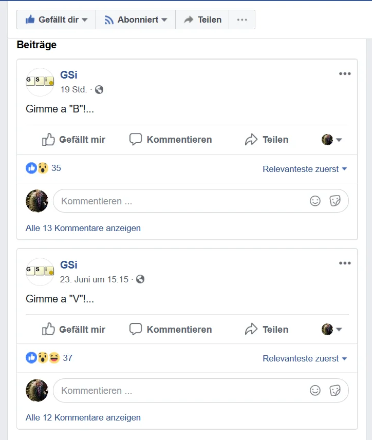Open three-dot options on the "Gimme a V" post
The image size is (372, 440).
click(345, 264)
